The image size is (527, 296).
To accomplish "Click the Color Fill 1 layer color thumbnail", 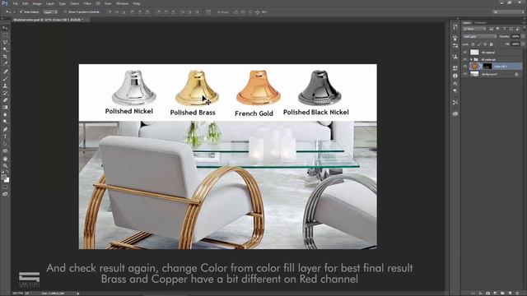I will pyautogui.click(x=474, y=66).
